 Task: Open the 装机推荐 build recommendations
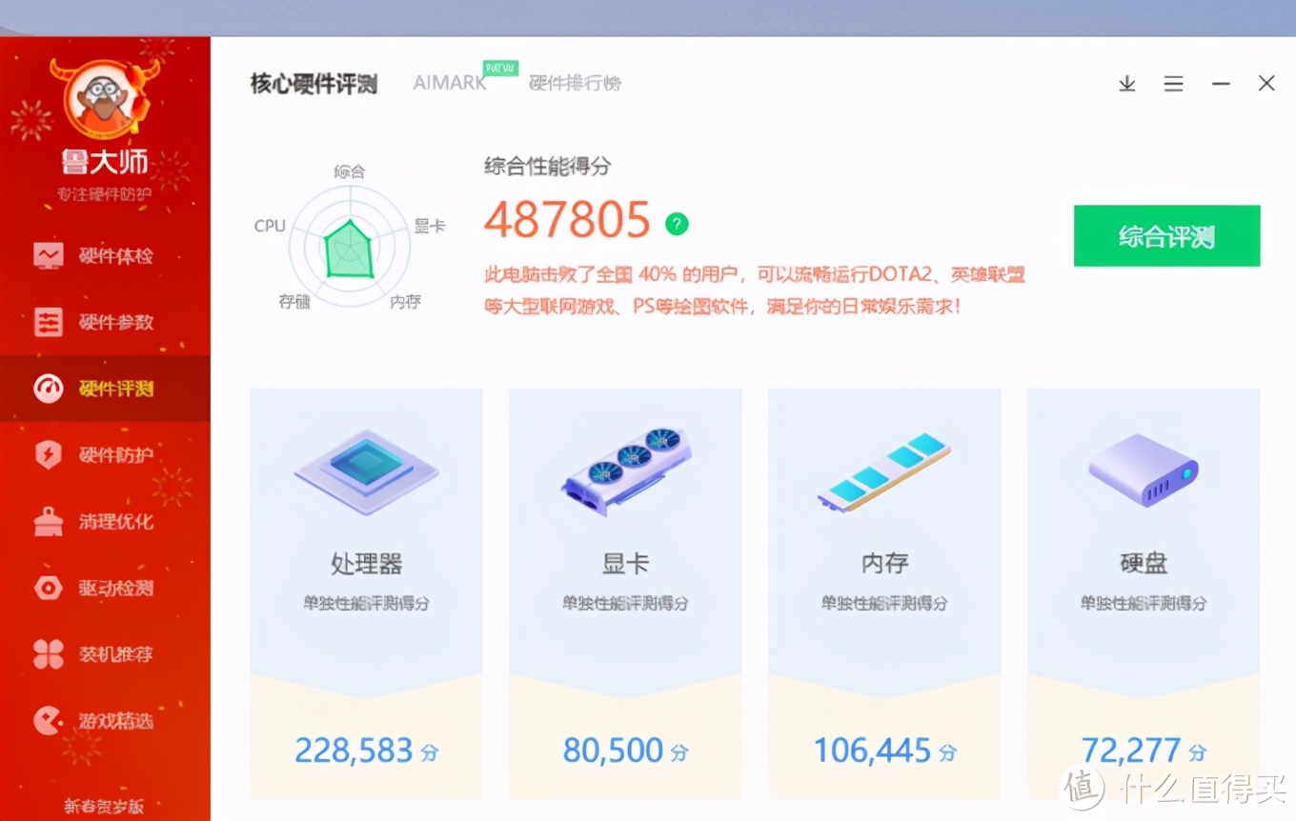point(105,654)
